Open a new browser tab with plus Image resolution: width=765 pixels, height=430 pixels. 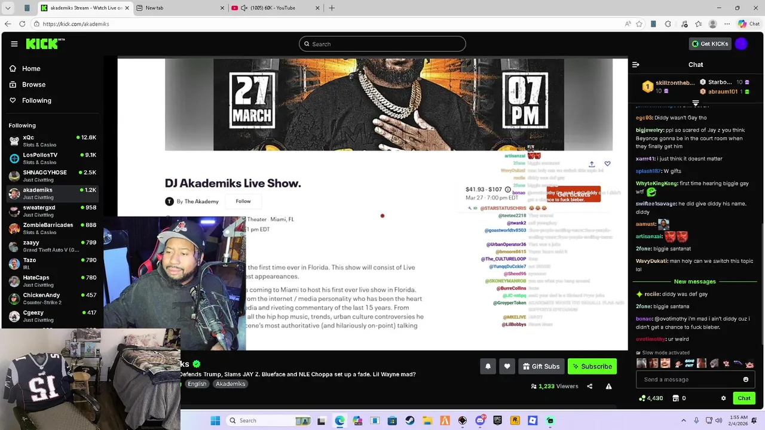(x=332, y=8)
